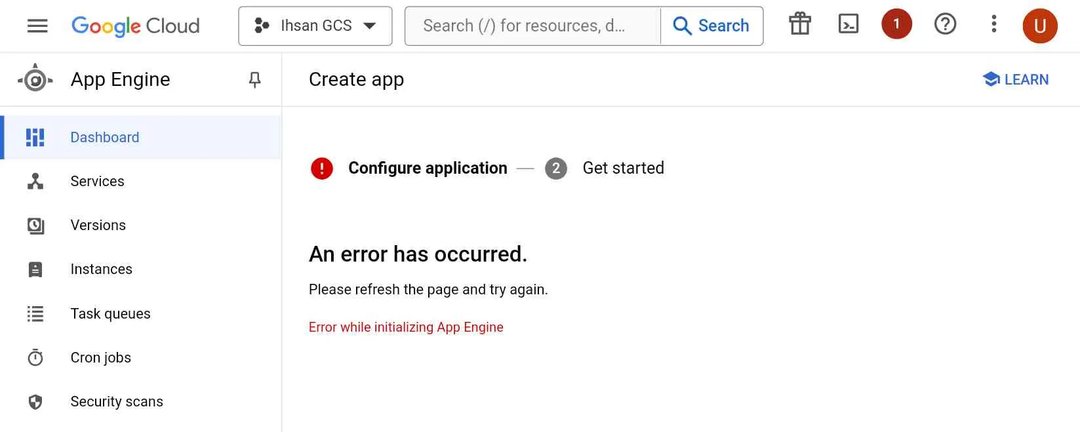Open Security scans in the sidebar
The width and height of the screenshot is (1080, 432).
141,401
